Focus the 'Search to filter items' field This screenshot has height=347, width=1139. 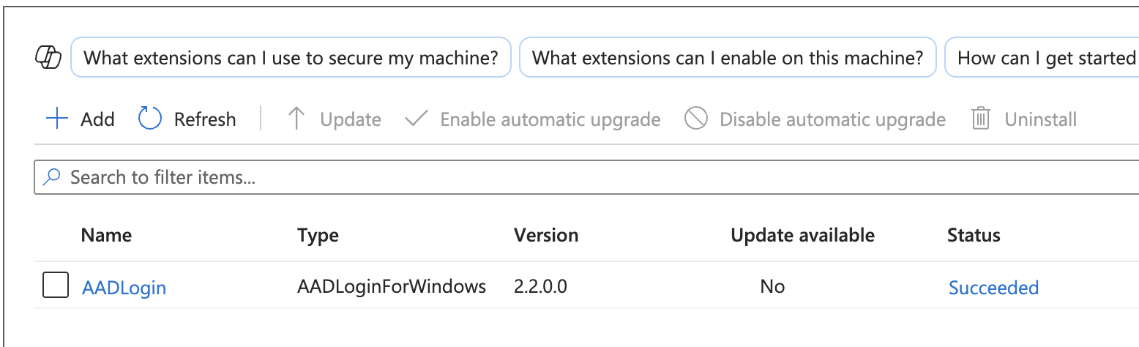coord(586,177)
